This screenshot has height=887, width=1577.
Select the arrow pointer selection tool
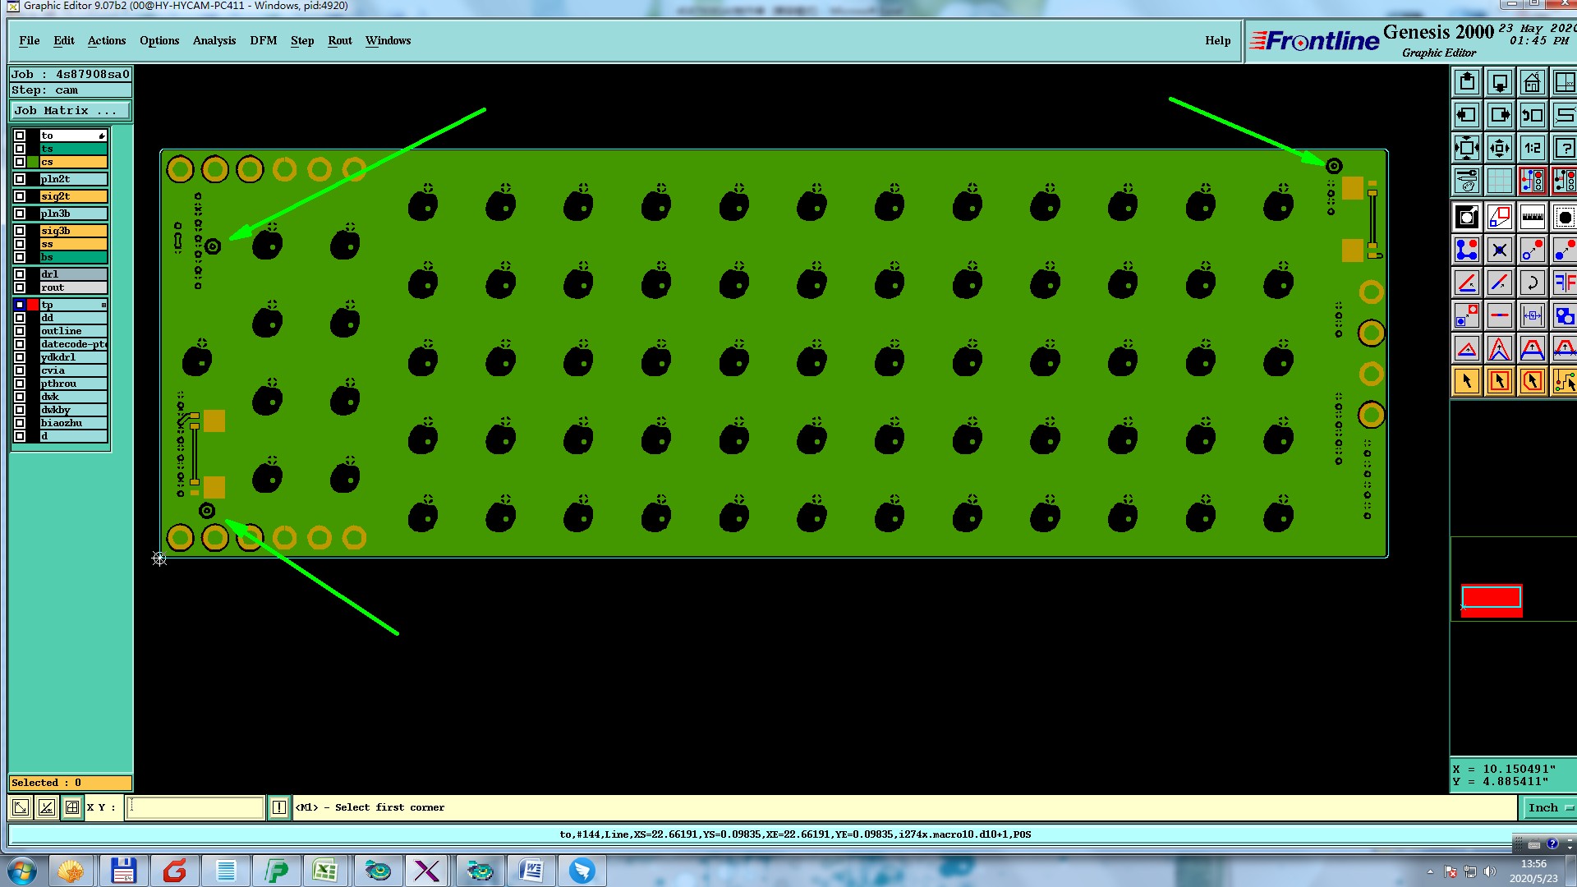(x=1467, y=381)
